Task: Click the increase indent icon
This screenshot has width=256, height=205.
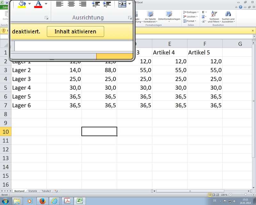Action: [107, 4]
